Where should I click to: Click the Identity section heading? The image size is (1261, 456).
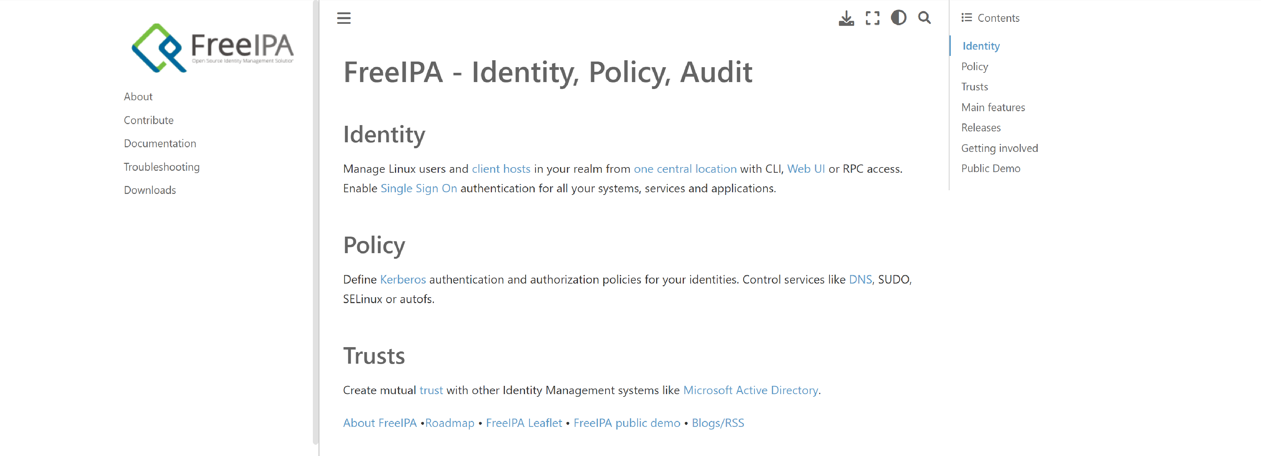[x=384, y=134]
